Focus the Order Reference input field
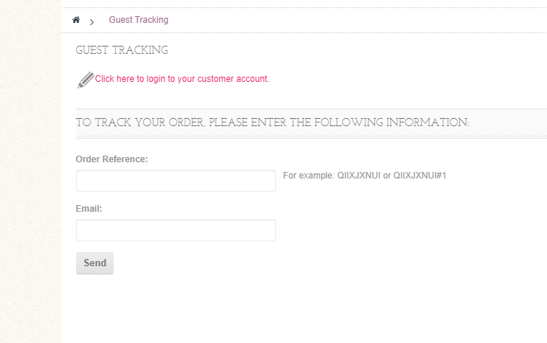Screen dimensions: 547x343 tap(176, 181)
